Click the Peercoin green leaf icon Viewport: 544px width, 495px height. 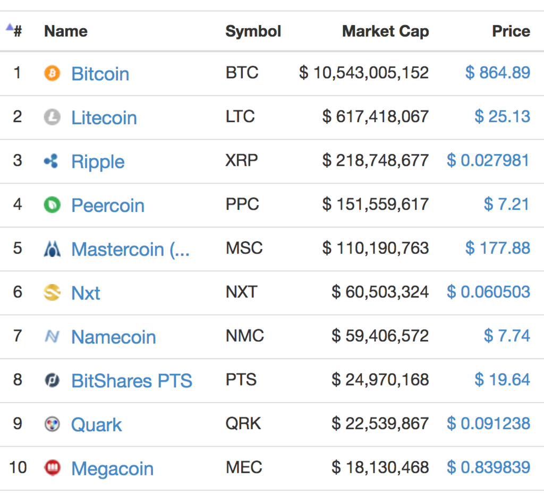[52, 204]
